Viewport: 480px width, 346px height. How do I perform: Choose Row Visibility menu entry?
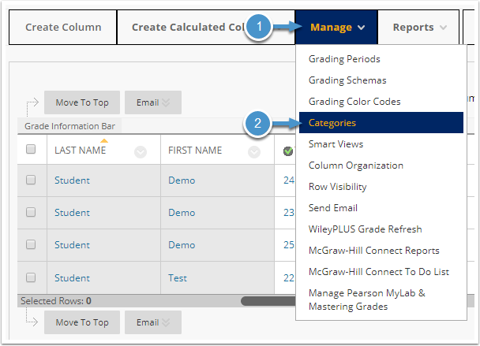point(337,187)
